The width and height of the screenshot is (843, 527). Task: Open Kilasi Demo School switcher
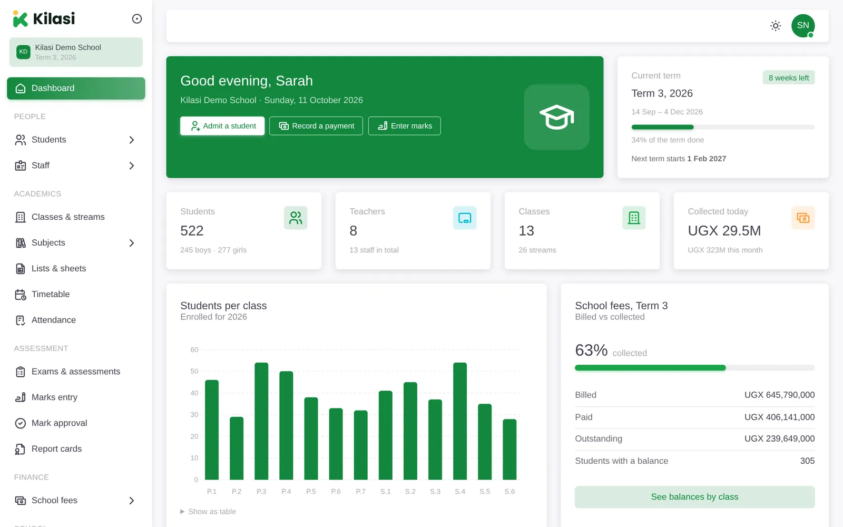tap(76, 52)
